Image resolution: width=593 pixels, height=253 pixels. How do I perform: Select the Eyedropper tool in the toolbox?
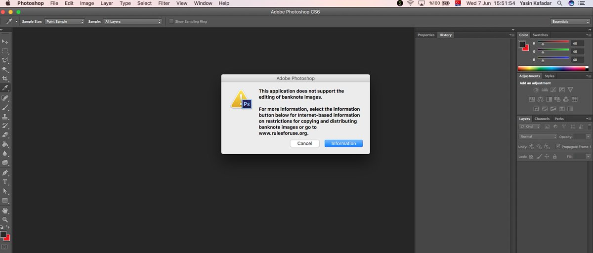5,88
